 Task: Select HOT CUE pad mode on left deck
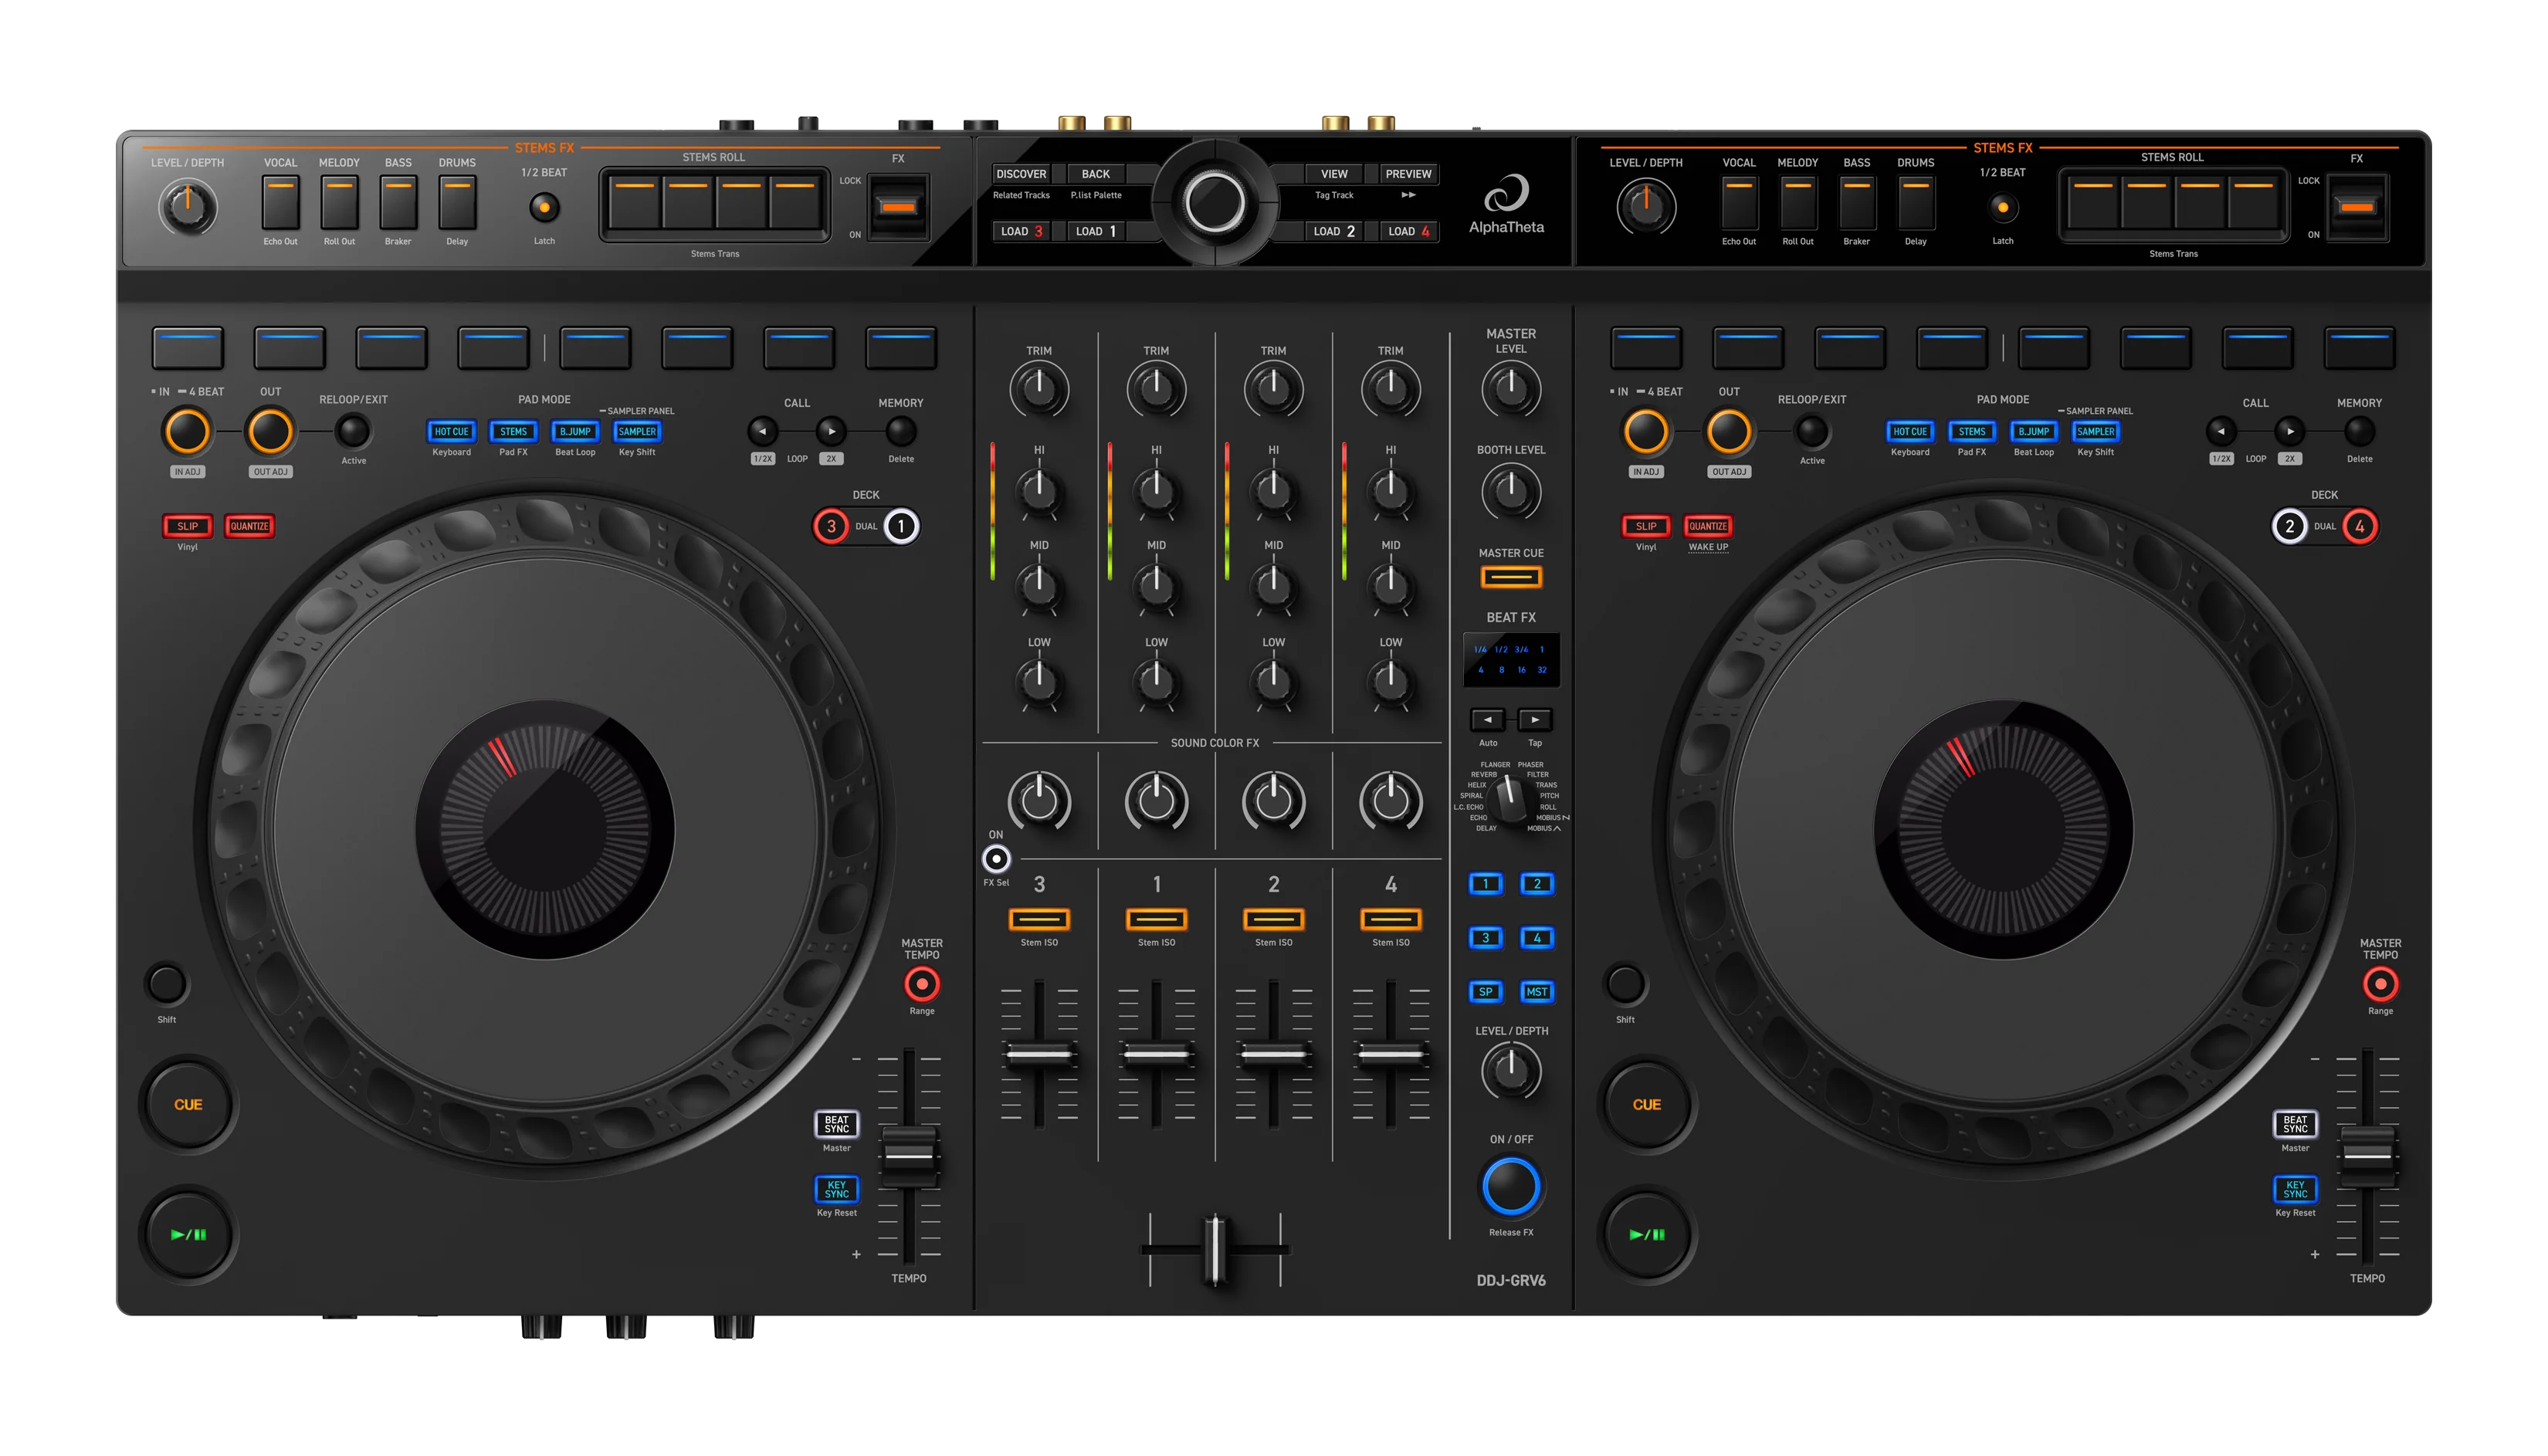point(451,431)
